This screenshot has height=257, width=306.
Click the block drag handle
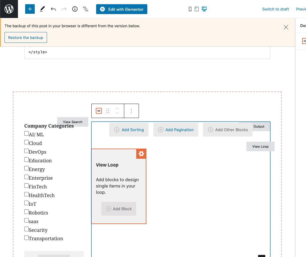(x=108, y=111)
